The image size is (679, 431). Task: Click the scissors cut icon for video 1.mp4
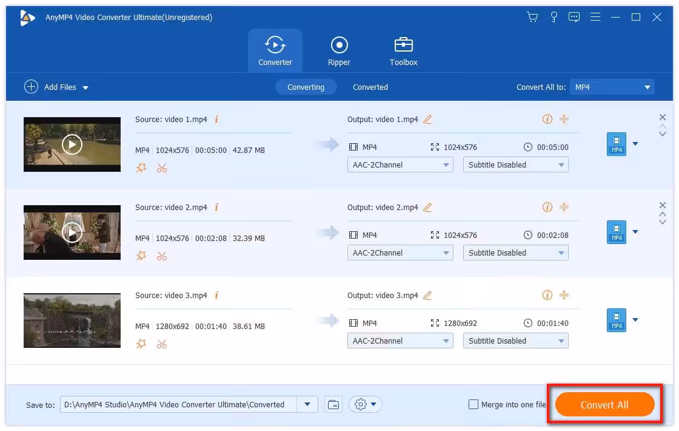click(161, 168)
